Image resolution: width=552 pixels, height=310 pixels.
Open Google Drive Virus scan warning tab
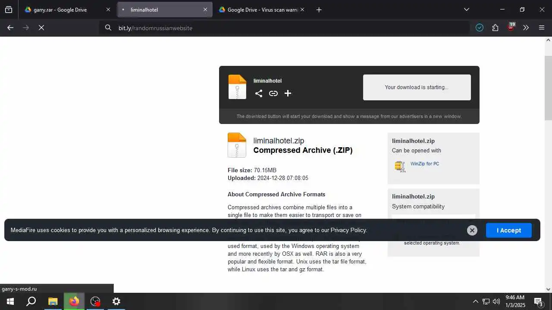[x=262, y=9]
